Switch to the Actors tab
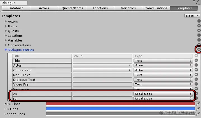 (x=44, y=8)
